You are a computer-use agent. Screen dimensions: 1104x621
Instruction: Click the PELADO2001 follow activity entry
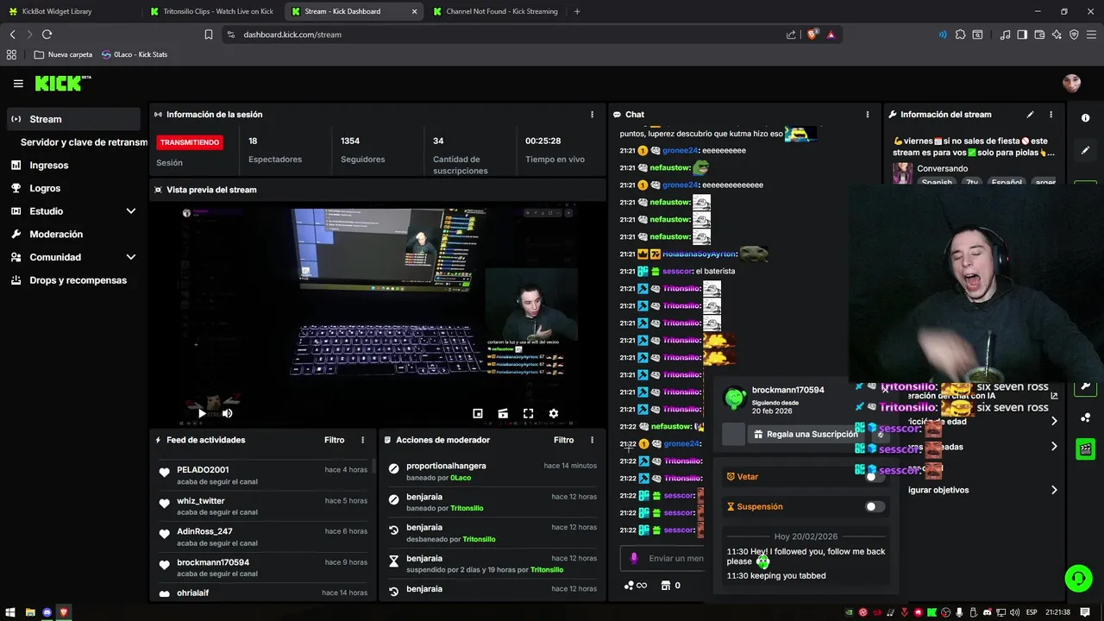point(264,475)
